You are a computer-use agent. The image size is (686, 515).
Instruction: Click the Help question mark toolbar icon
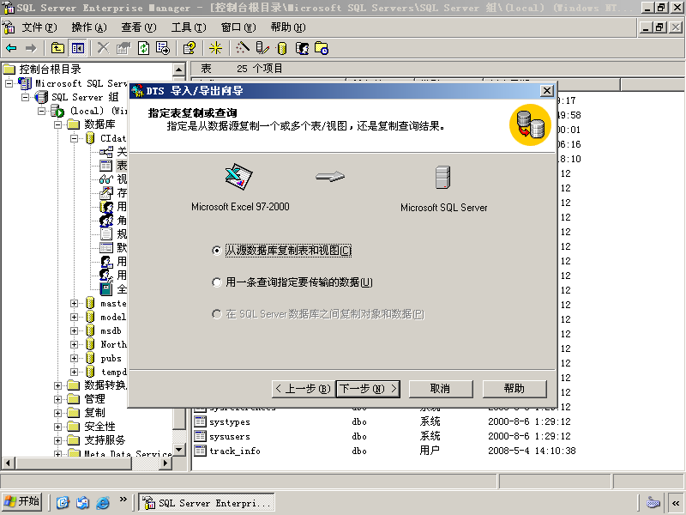(190, 48)
